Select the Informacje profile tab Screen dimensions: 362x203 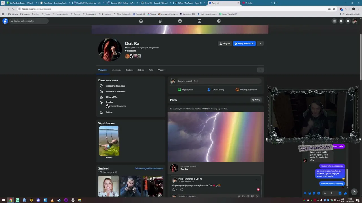click(117, 70)
